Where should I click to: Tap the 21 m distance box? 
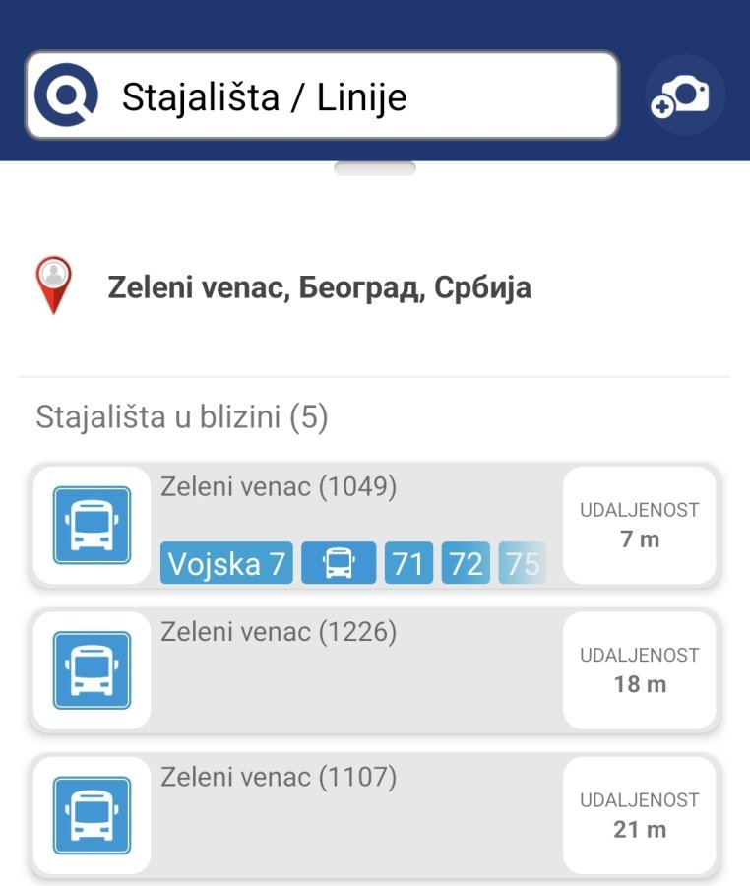pyautogui.click(x=640, y=815)
